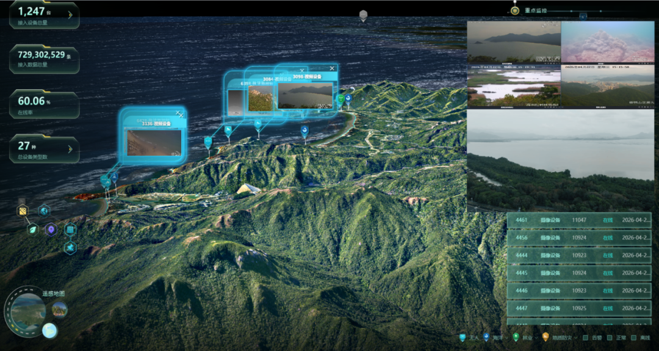Screen dimensions: 659x351
Task: Click the yellow hexagon map-layer icon
Action: (x=22, y=211)
